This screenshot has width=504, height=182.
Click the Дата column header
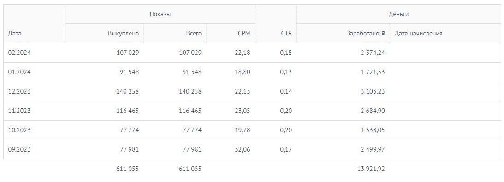[x=15, y=33]
